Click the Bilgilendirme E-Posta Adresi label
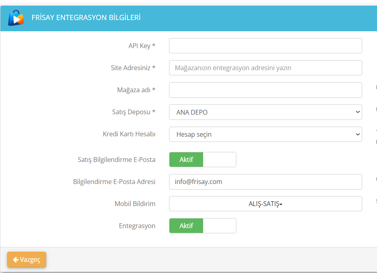Screen dimensions: 377x273 (x=114, y=182)
